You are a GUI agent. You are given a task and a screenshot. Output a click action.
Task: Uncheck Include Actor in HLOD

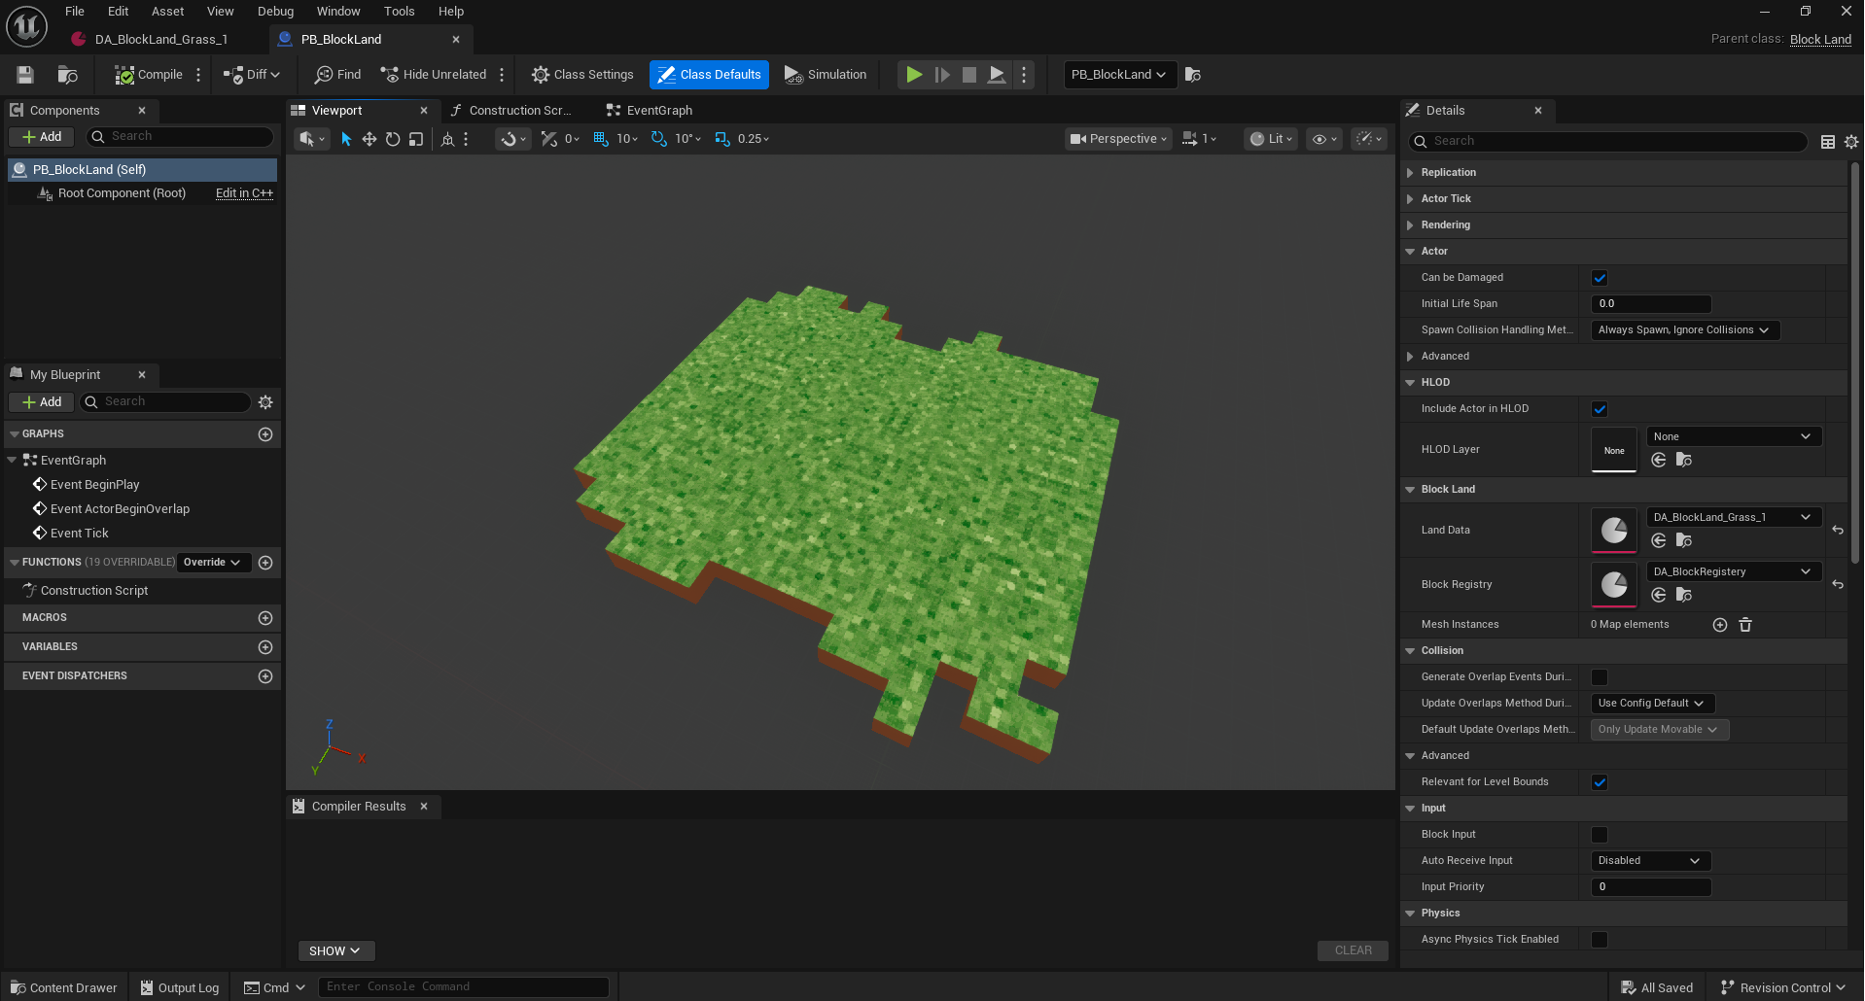coord(1600,409)
